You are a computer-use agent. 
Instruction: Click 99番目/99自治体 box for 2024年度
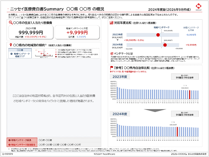tap(185, 114)
